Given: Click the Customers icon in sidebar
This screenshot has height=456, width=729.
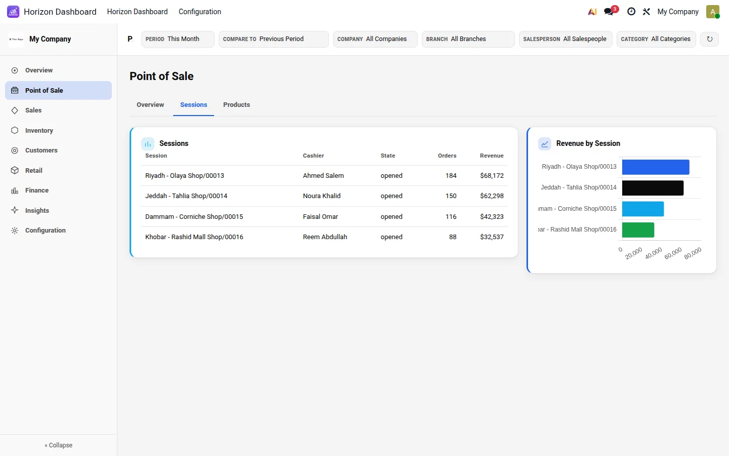Looking at the screenshot, I should tap(15, 150).
